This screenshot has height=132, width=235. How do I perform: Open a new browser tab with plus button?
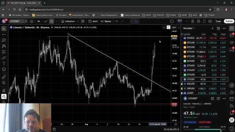(x=45, y=3)
